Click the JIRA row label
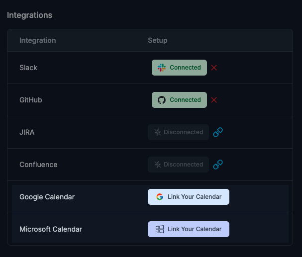Image resolution: width=302 pixels, height=257 pixels. tap(27, 132)
